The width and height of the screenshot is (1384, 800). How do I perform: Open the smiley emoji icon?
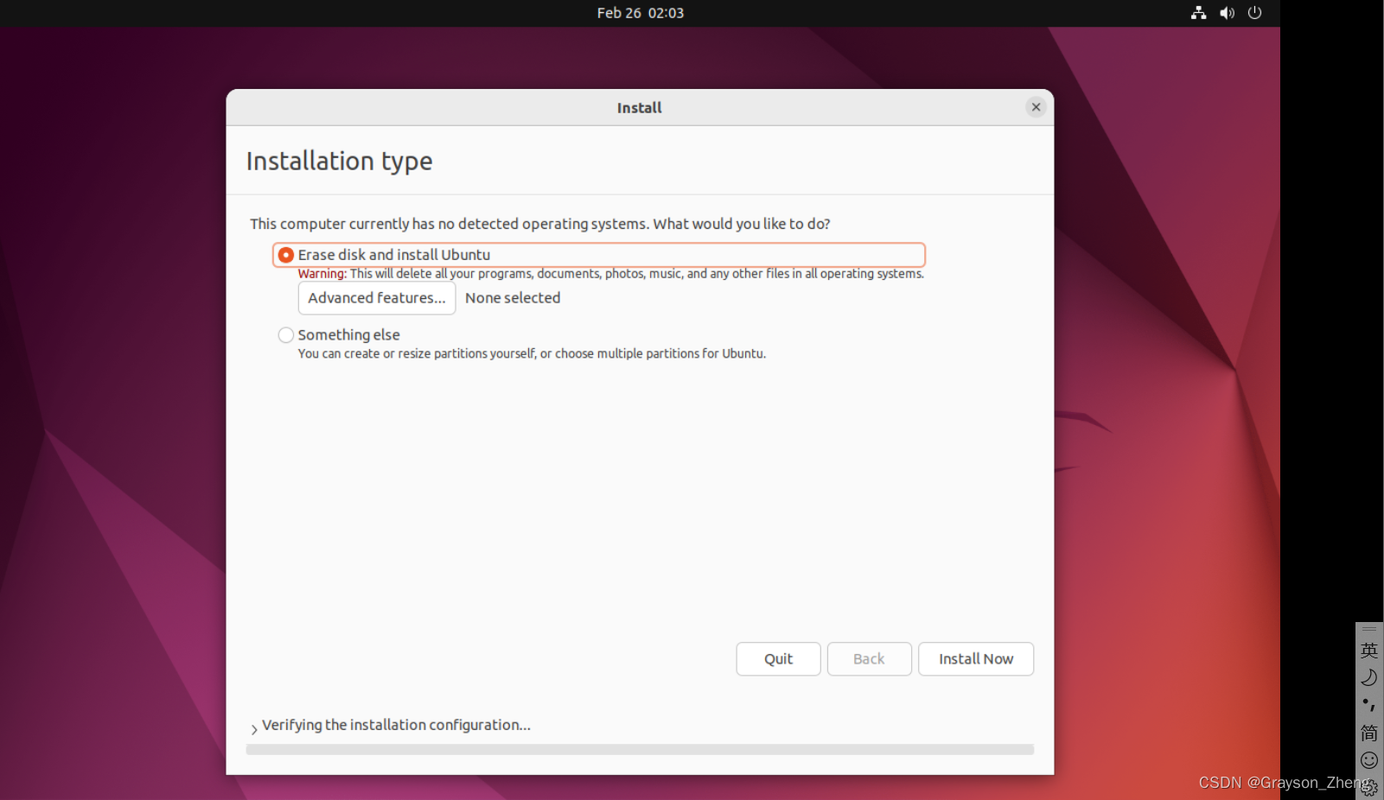[1369, 760]
